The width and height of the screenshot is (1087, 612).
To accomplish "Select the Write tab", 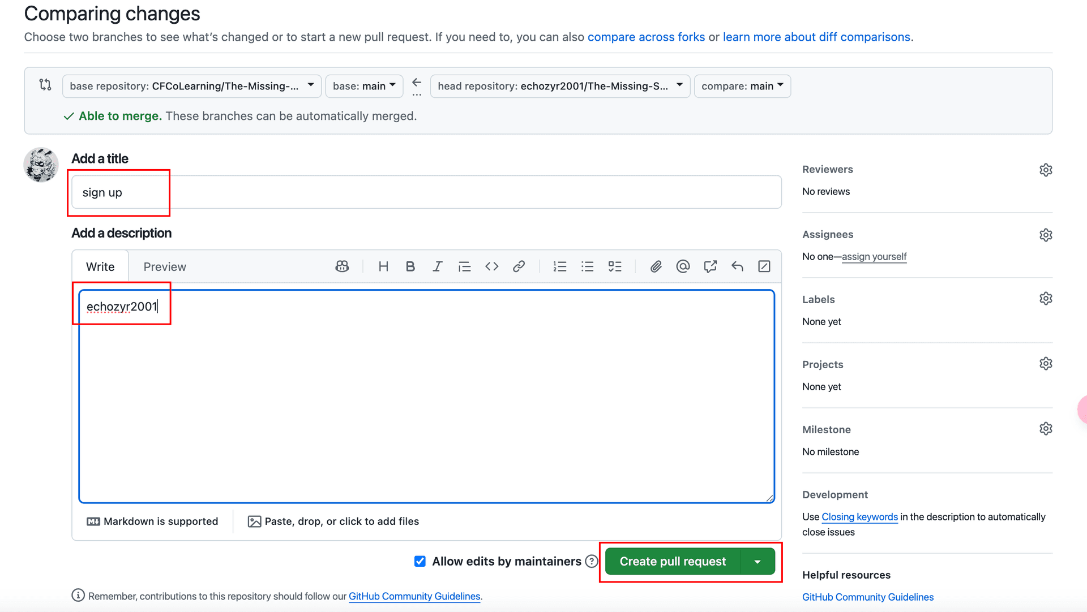I will click(x=100, y=266).
